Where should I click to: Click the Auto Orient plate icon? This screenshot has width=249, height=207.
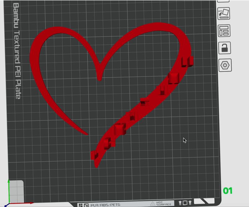[223, 13]
